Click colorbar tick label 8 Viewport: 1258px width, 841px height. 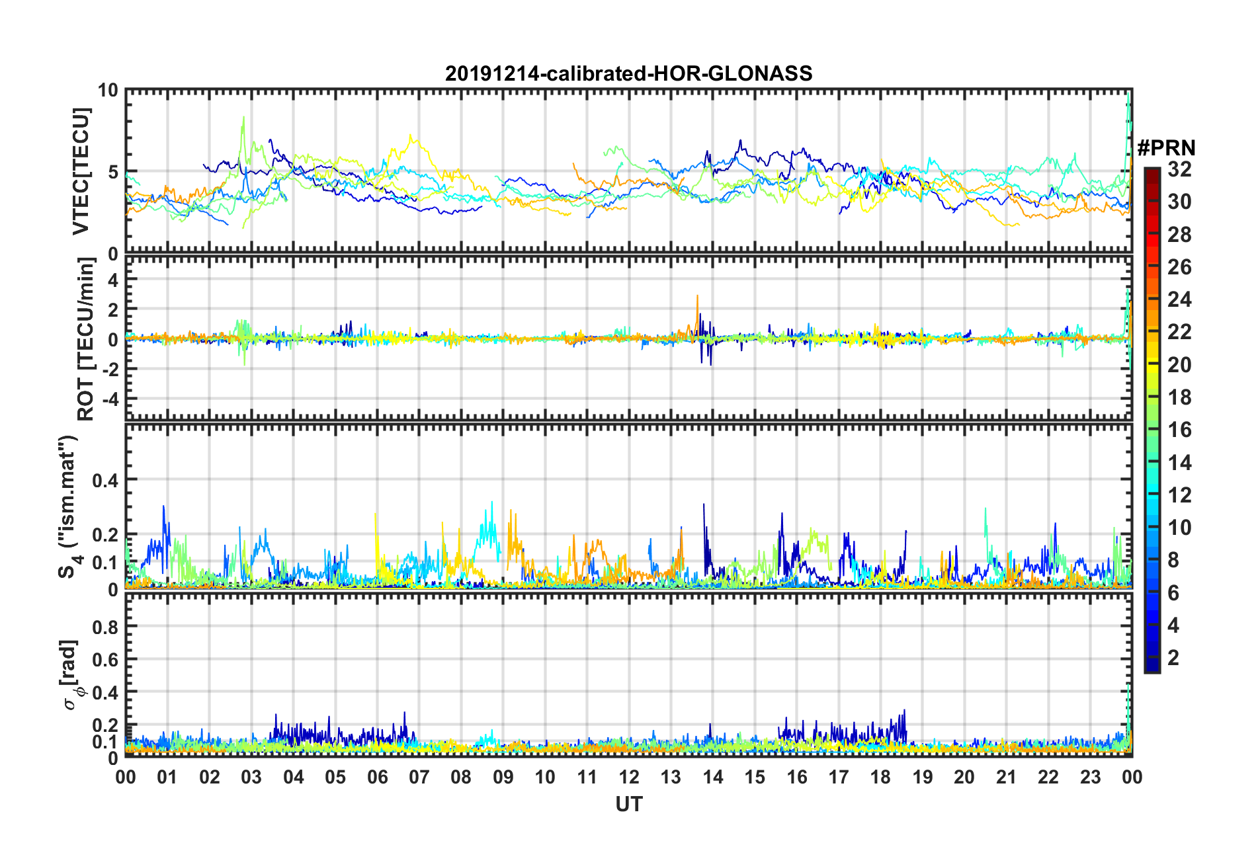(1173, 560)
